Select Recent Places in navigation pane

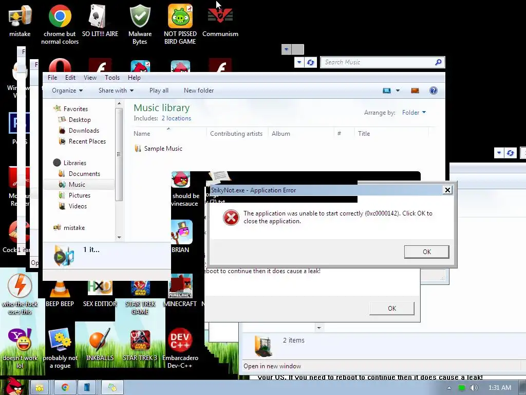pos(82,141)
